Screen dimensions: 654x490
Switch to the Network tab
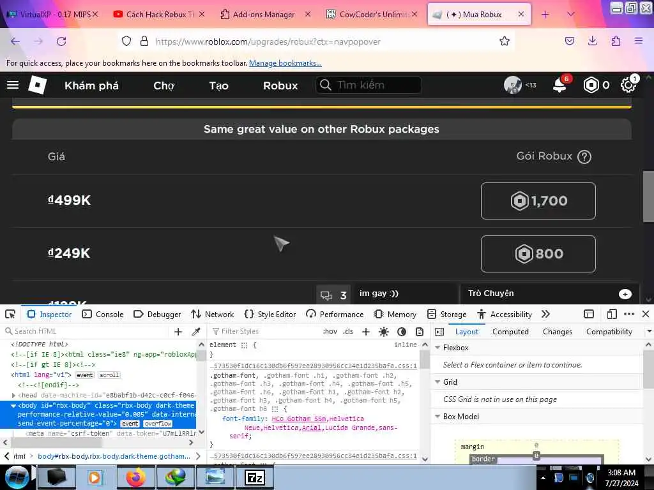pyautogui.click(x=212, y=314)
